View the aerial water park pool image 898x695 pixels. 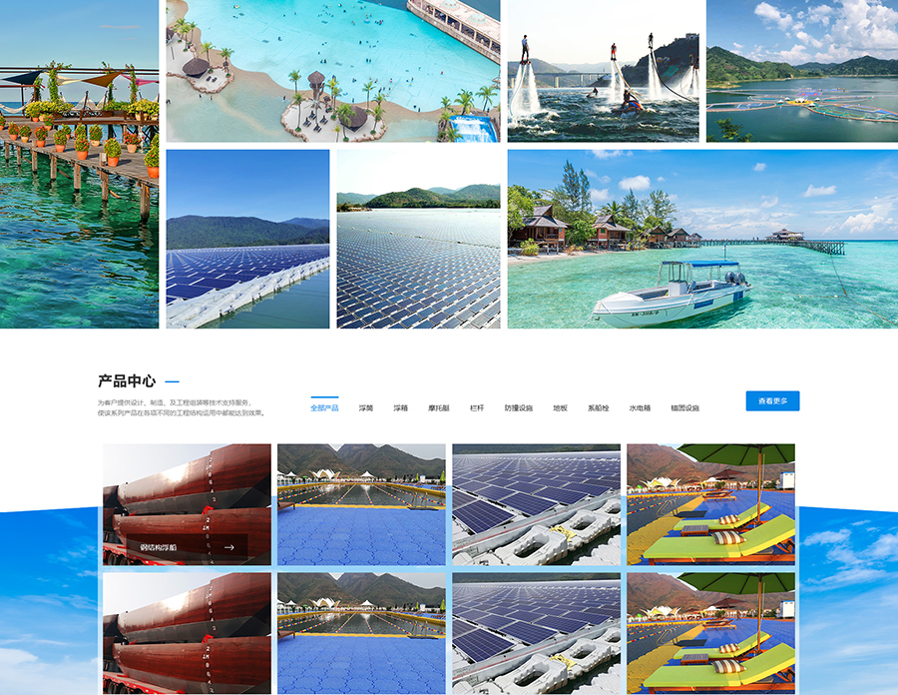(332, 71)
